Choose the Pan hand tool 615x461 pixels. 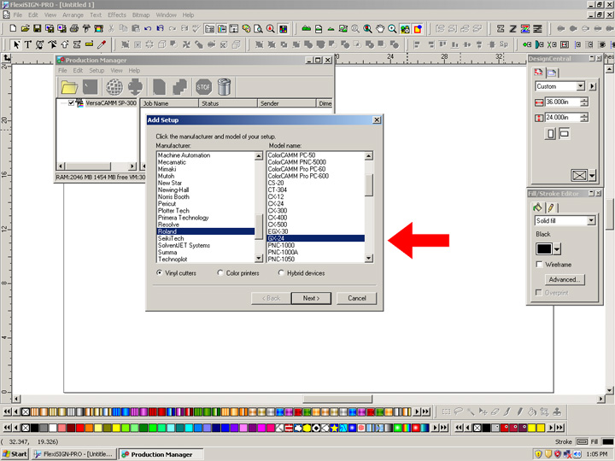379,28
